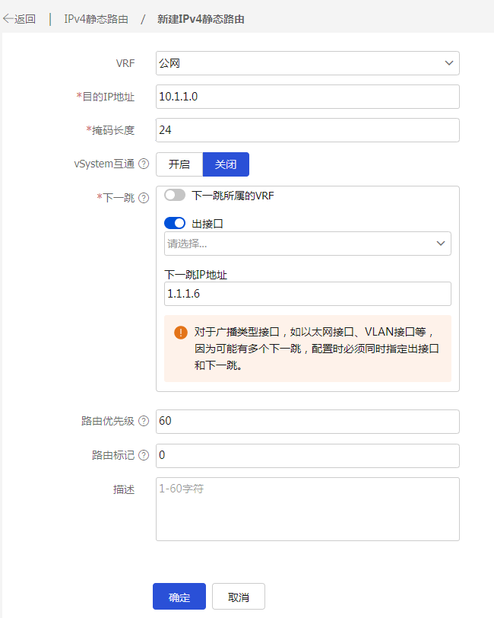Click the 下一跳IP地址 field with 1.1.1.6
This screenshot has height=618, width=494.
coord(307,294)
